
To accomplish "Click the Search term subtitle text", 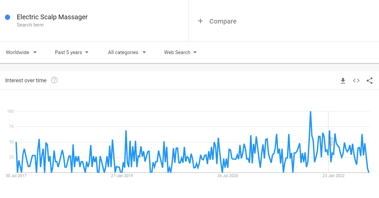I will [30, 25].
